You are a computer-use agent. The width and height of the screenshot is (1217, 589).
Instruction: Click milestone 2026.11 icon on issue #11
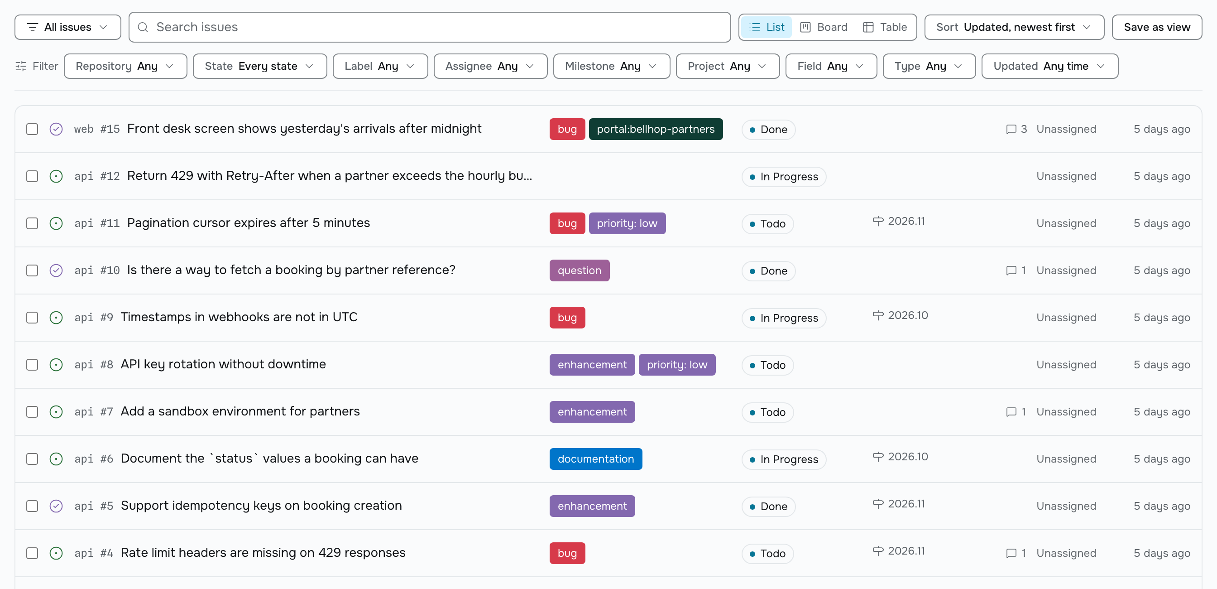tap(878, 221)
